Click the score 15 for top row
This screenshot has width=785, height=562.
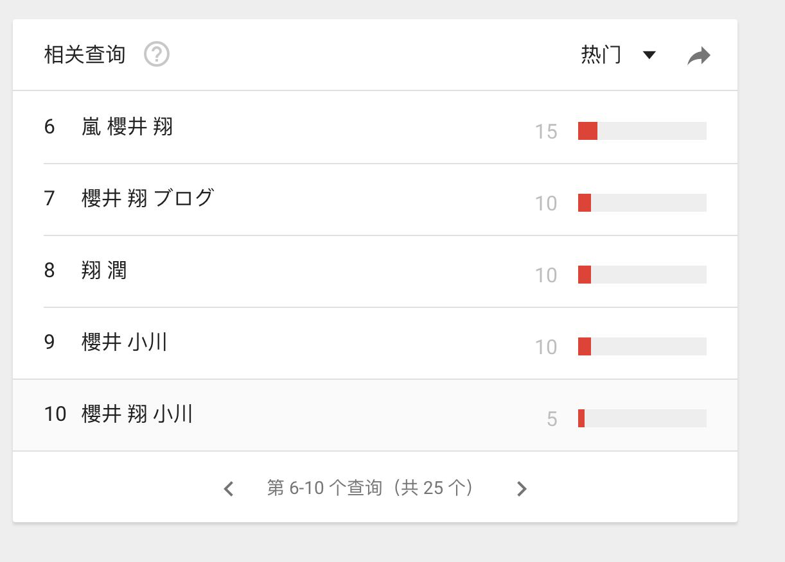[546, 132]
